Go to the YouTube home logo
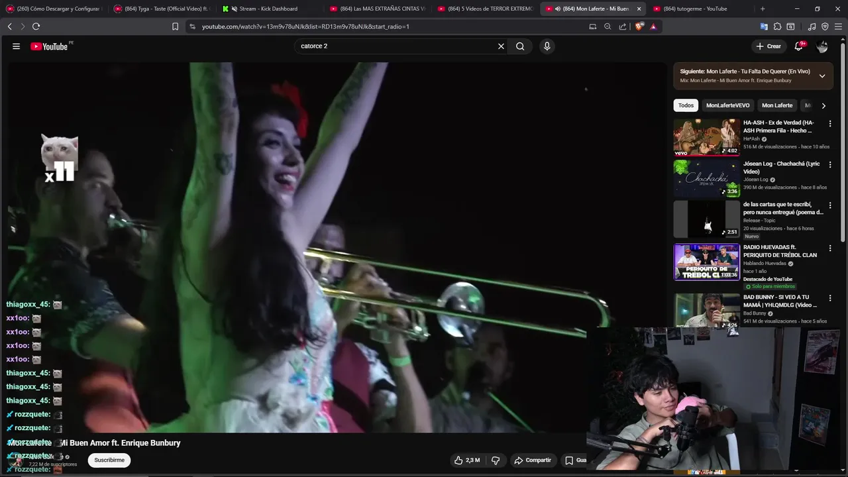Viewport: 848px width, 477px height. (50, 46)
